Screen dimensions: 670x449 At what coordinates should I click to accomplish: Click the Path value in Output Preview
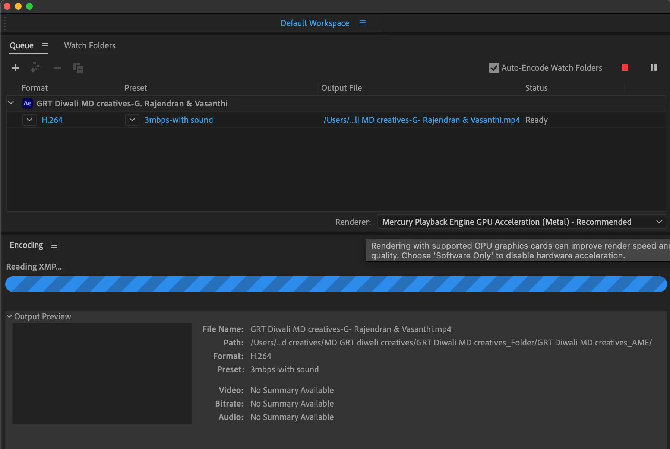pyautogui.click(x=451, y=343)
